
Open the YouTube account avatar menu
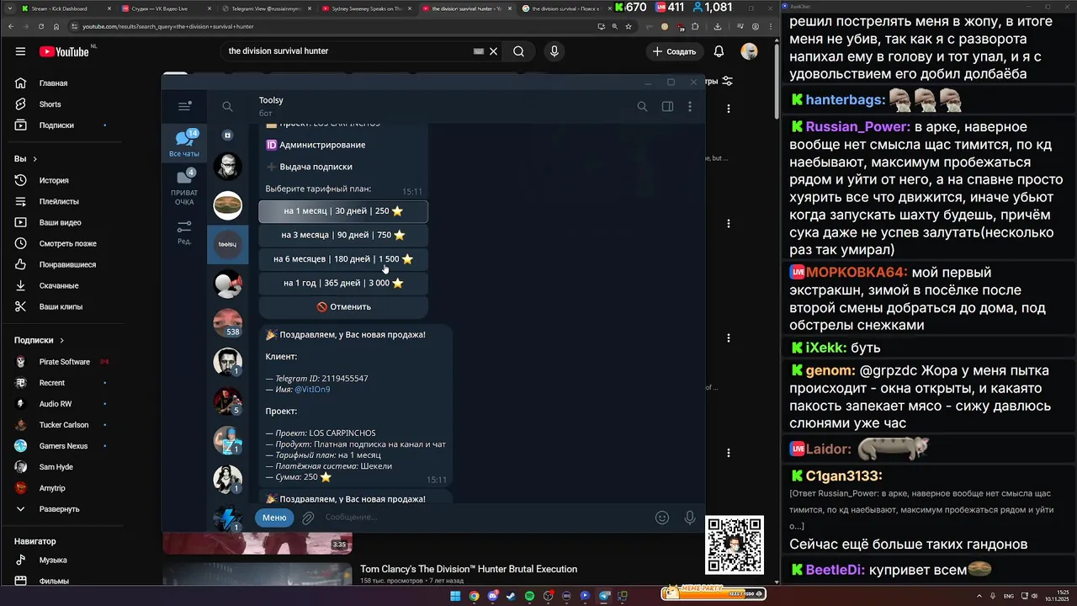[749, 51]
